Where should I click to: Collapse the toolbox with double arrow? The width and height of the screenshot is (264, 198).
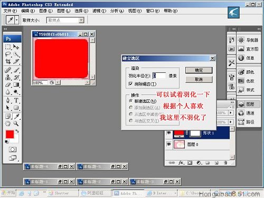[x=5, y=29]
